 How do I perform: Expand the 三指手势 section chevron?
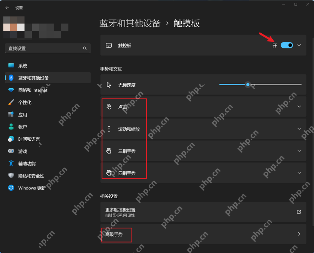click(299, 151)
